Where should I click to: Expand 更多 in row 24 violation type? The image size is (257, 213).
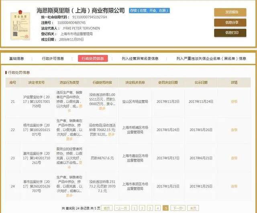point(69,195)
